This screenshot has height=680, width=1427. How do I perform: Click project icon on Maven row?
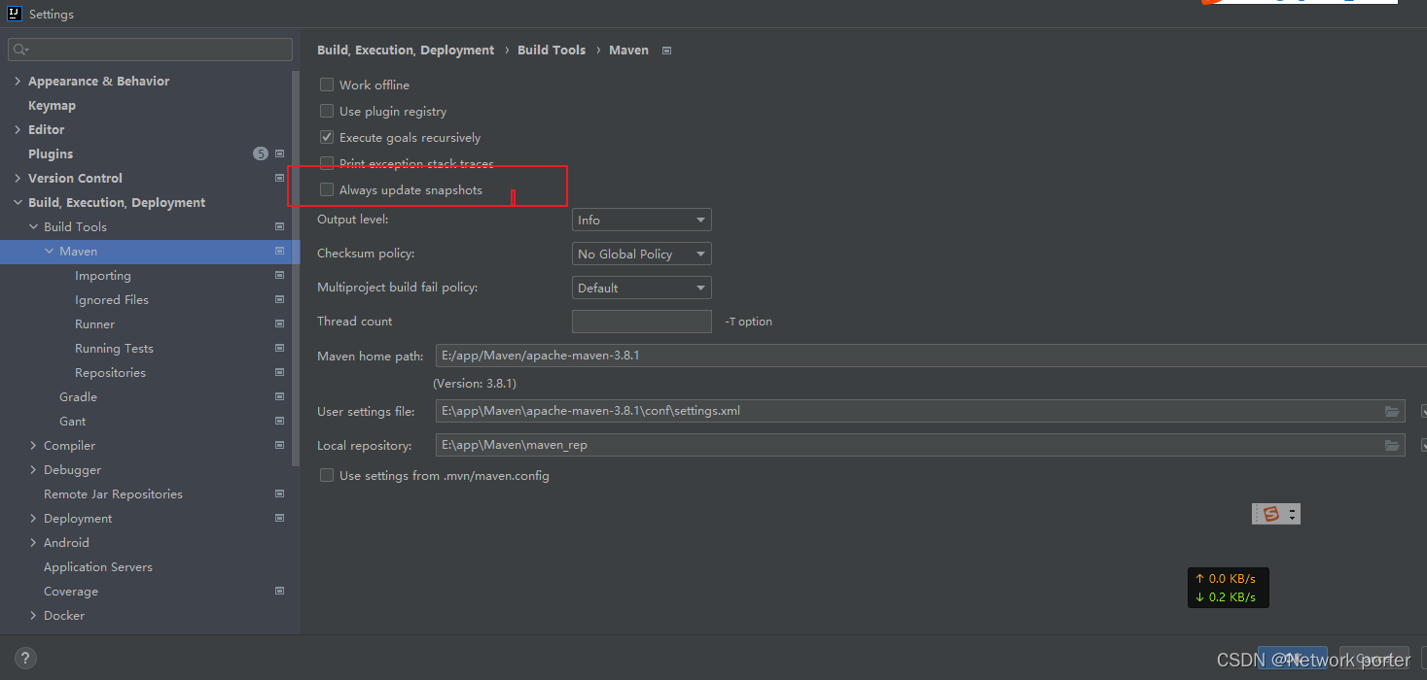[x=280, y=251]
